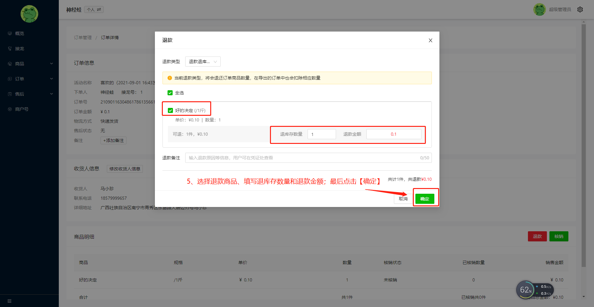Click 快递发货 logistics value
Screen dimensions: 594x307
[x=109, y=121]
